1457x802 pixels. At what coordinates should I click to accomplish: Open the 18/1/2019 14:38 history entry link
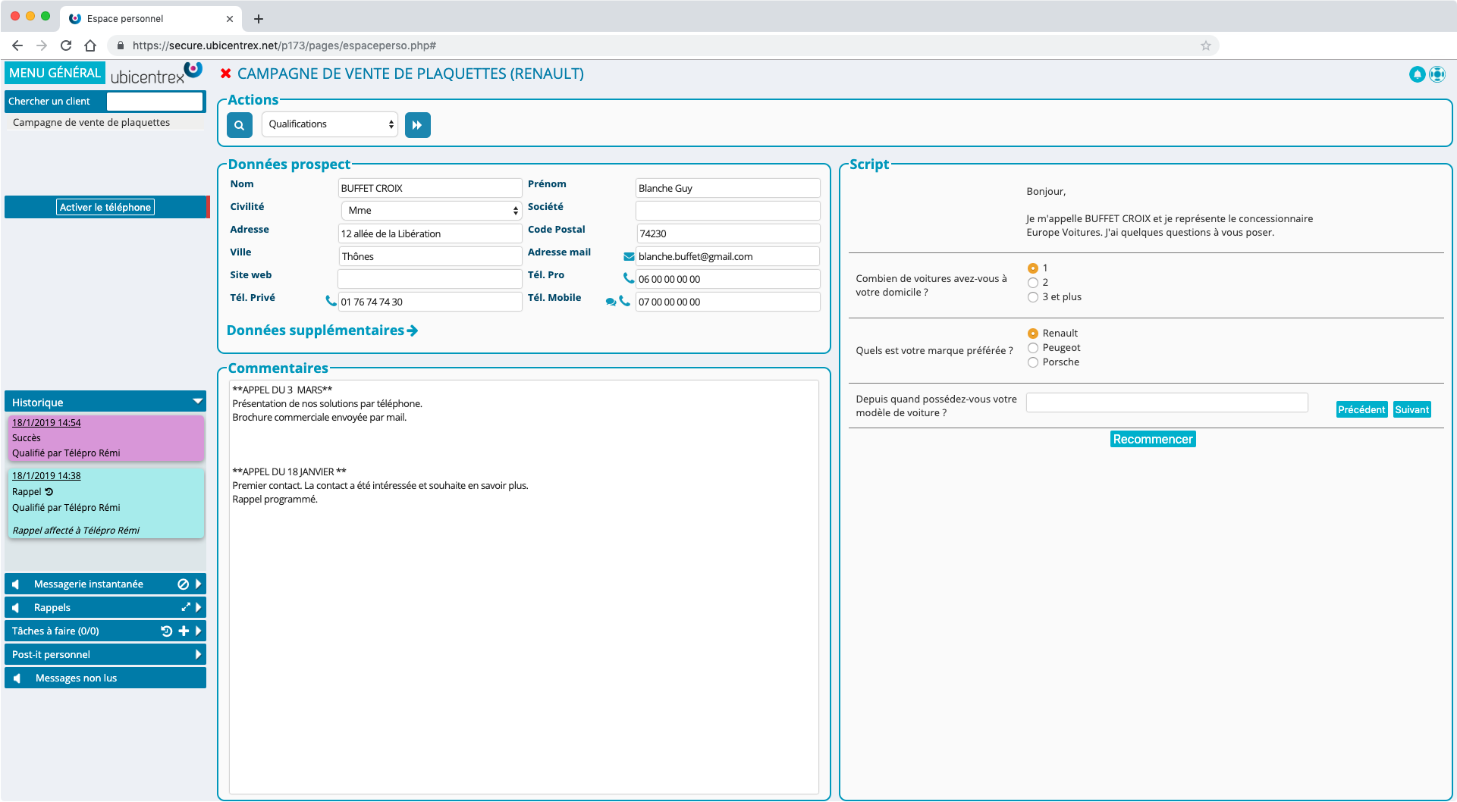click(x=46, y=476)
